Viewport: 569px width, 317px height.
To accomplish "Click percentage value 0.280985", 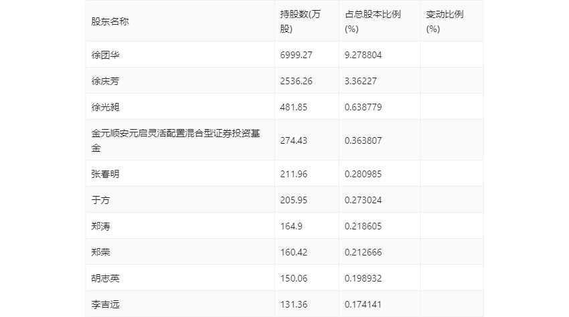I will pos(363,174).
